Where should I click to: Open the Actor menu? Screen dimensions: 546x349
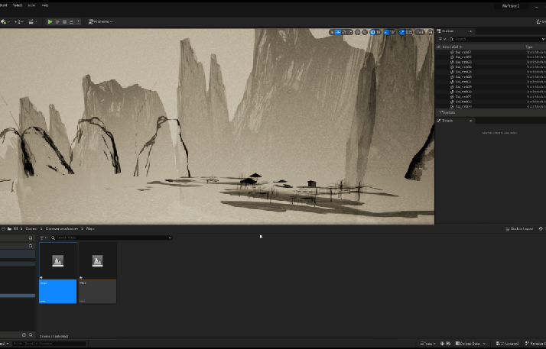[x=31, y=5]
